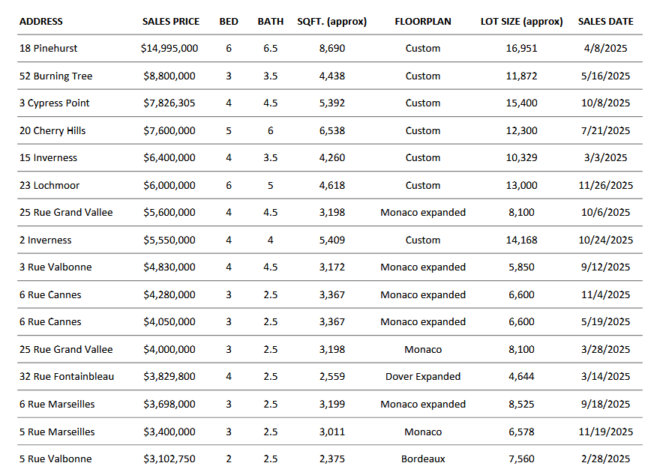
Task: Select the 16,951 lot size cell
Action: [x=521, y=49]
